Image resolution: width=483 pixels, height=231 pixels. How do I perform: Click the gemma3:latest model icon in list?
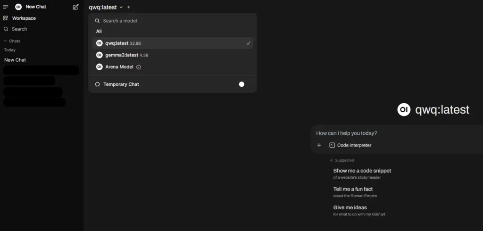[99, 55]
